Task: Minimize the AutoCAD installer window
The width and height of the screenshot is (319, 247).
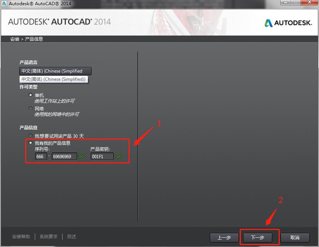Action: click(x=285, y=3)
